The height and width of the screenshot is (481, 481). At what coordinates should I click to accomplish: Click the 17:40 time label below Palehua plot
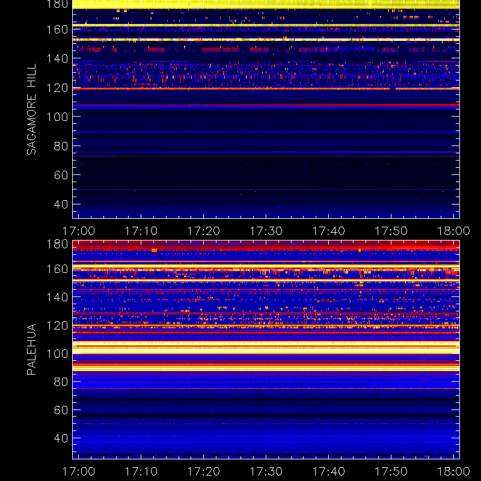328,471
